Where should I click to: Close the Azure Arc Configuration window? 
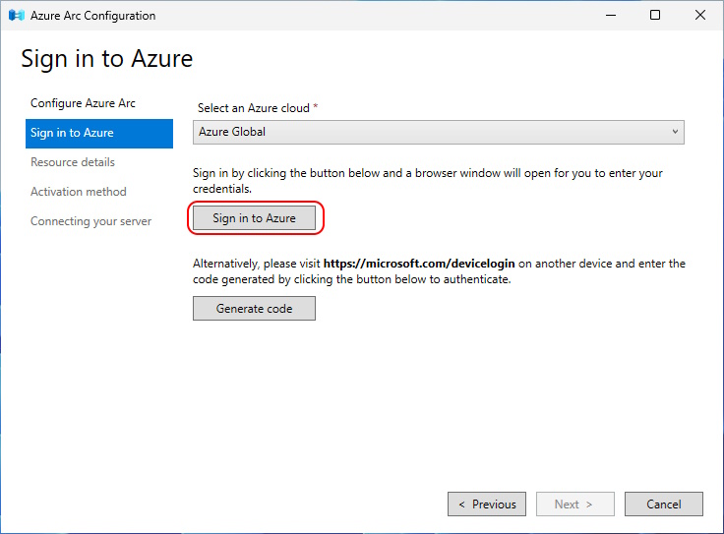coord(700,15)
